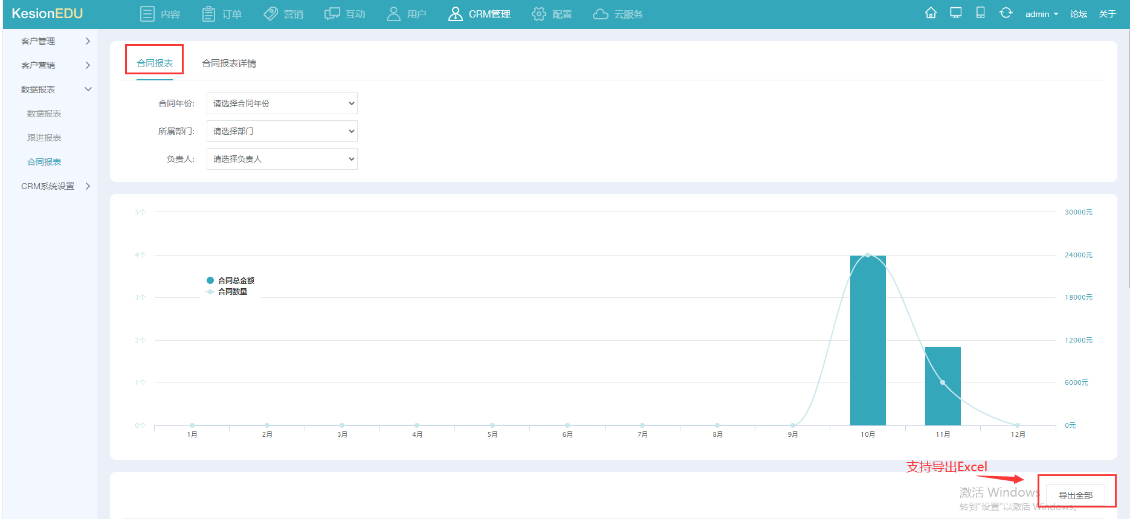Click the 导出全部 export button
Screen dimensions: 1130x519
click(x=1076, y=495)
